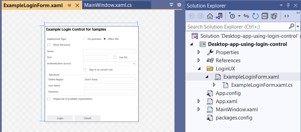301x132 pixels.
Task: Click the References icon in the tree
Action: point(210,60)
